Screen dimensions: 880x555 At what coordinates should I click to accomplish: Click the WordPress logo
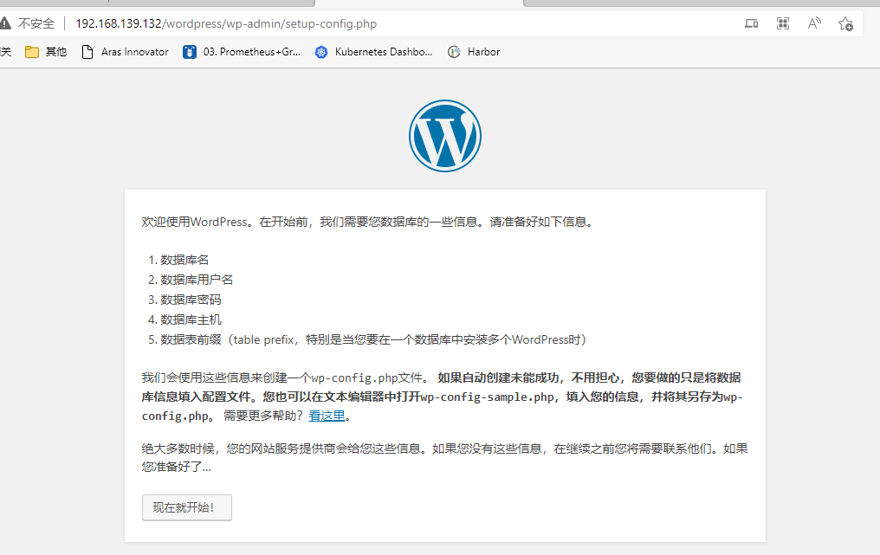pos(445,136)
